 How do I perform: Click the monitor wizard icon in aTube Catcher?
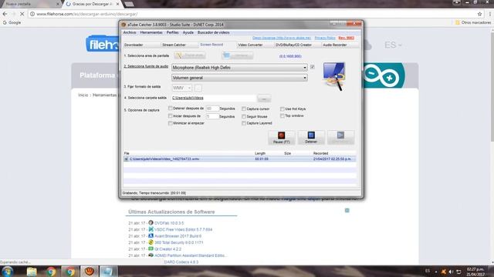334,76
